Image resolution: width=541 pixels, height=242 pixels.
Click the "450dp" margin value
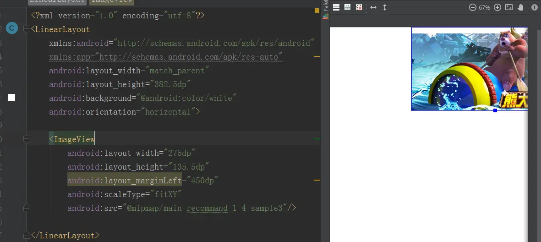202,181
